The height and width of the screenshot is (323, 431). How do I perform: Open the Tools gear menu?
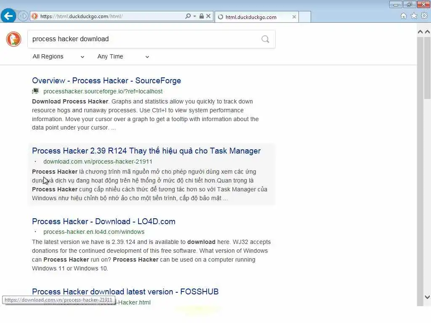pos(424,16)
